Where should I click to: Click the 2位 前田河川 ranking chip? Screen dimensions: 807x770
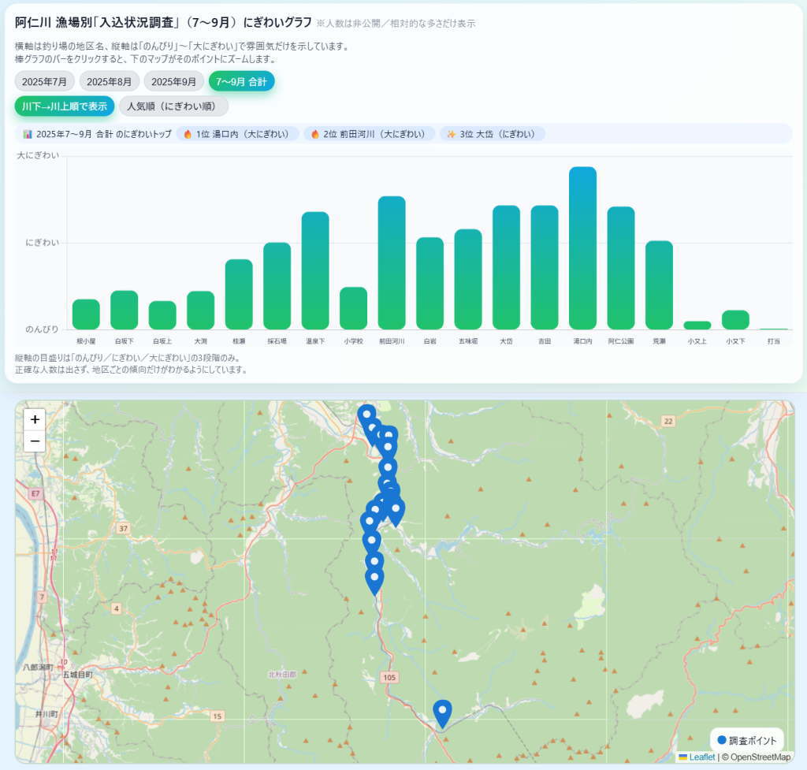(x=369, y=134)
